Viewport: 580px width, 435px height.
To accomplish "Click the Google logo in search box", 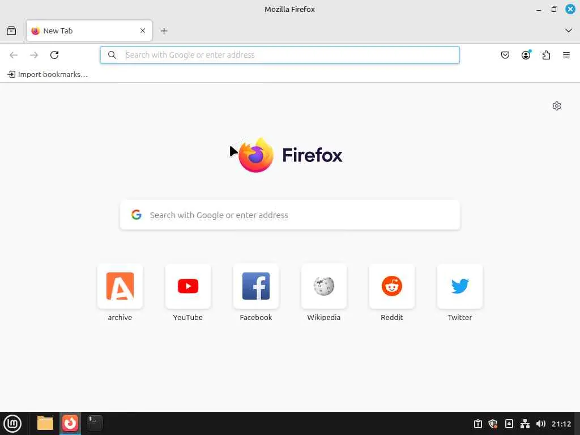I will [137, 215].
